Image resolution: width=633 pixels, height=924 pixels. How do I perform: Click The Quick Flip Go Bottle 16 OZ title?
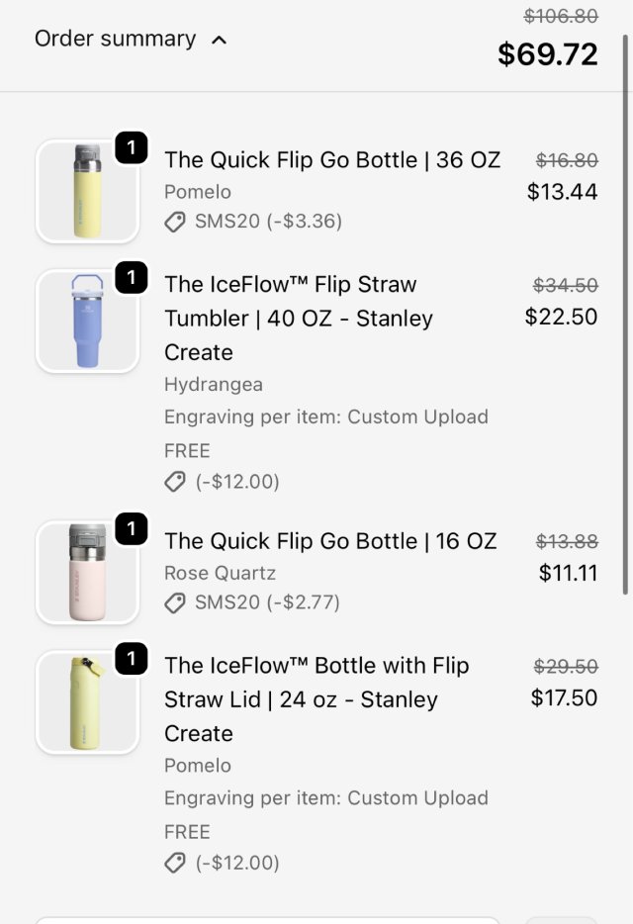pyautogui.click(x=330, y=541)
